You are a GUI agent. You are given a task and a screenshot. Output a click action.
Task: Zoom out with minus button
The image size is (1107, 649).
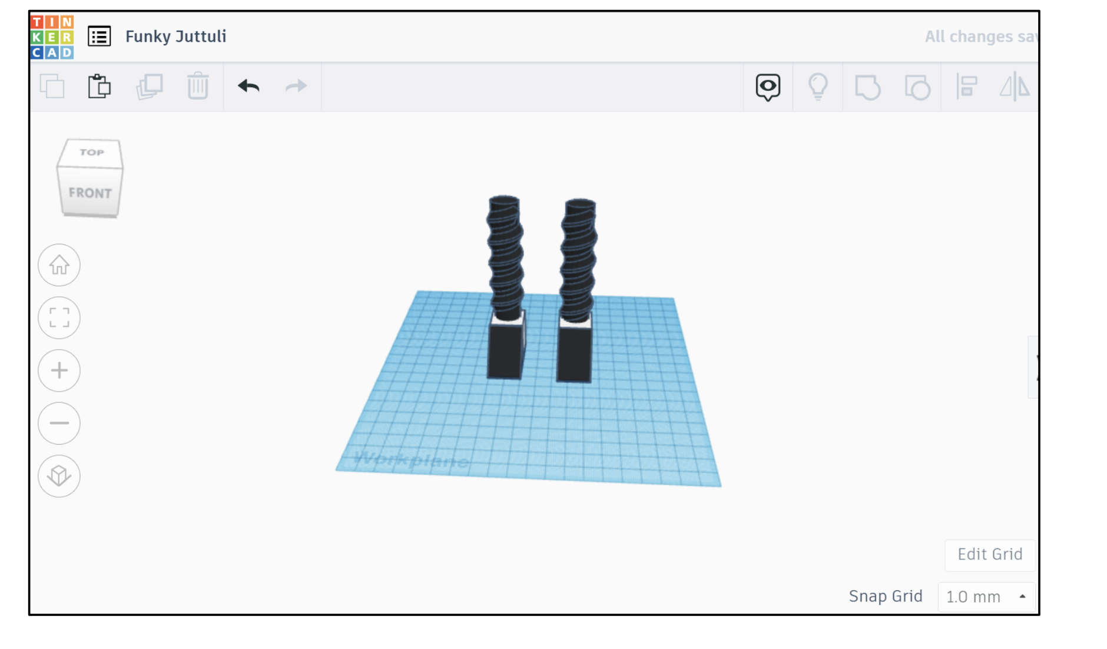(x=59, y=423)
